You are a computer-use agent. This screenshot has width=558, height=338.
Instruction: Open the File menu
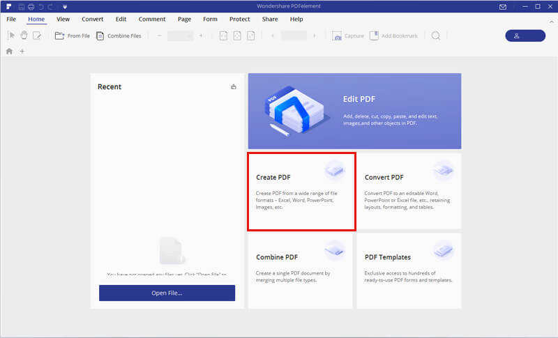[x=11, y=20]
